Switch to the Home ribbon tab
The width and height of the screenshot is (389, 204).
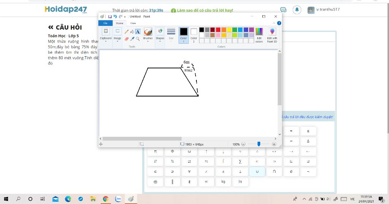120,23
